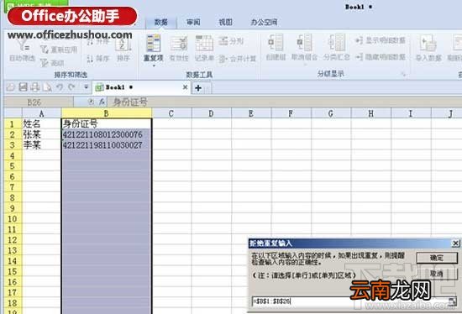462x314 pixels.
Task: Click the formula bar showing 身份证号
Action: coord(286,102)
